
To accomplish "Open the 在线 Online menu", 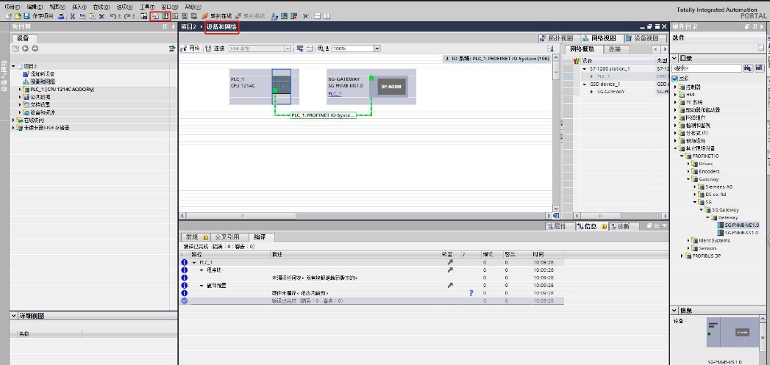I will (101, 7).
